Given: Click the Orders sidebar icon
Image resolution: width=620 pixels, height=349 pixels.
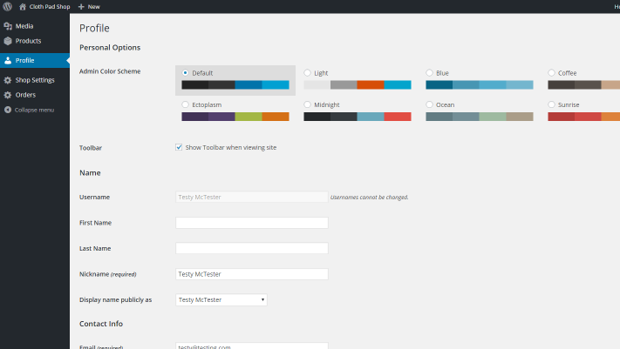Looking at the screenshot, I should click(x=8, y=94).
